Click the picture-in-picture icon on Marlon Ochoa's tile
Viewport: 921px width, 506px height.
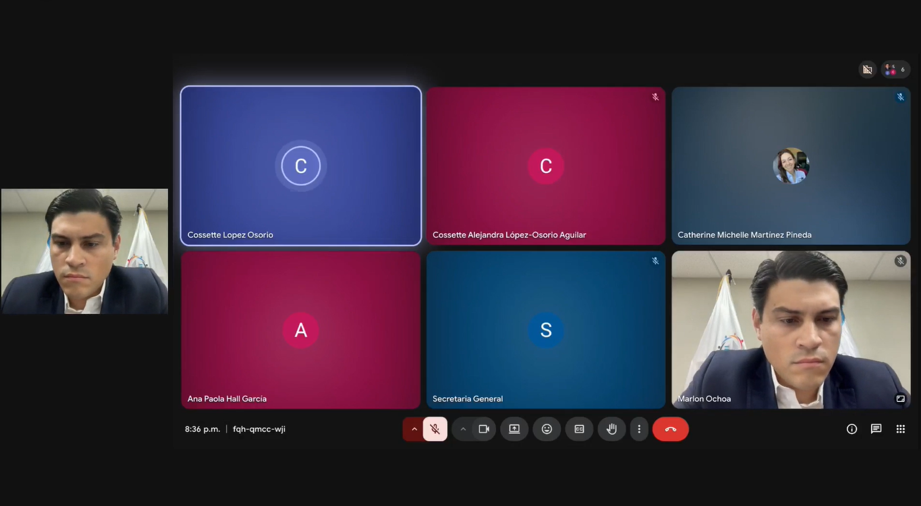click(x=900, y=398)
